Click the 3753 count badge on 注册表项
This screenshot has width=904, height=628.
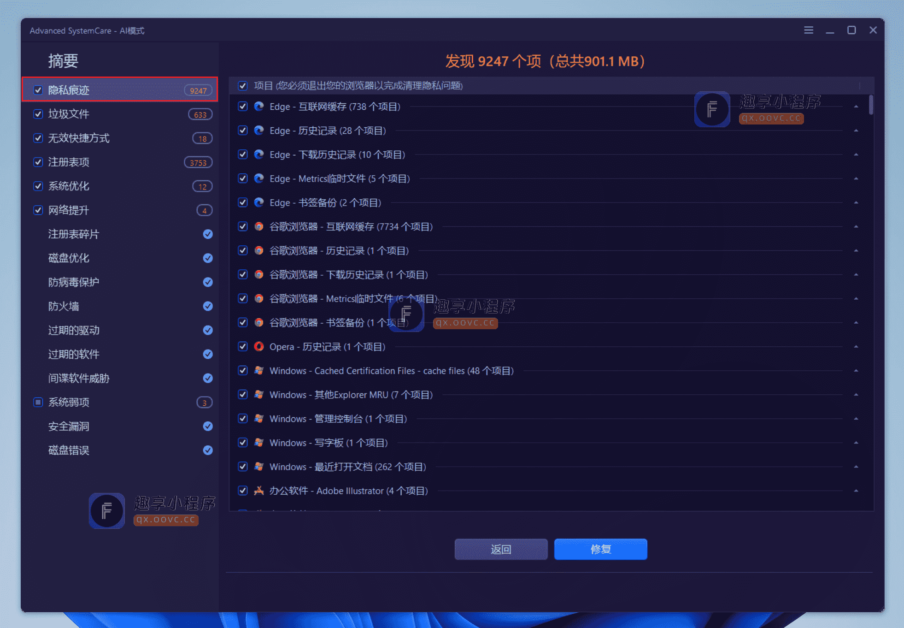click(x=198, y=162)
